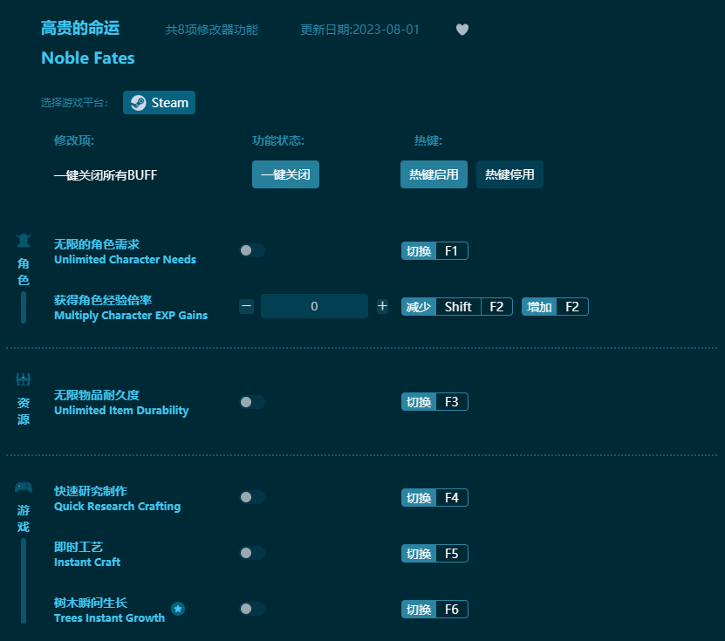Image resolution: width=725 pixels, height=641 pixels.
Task: Click the EXP multiplier value input field
Action: coord(314,306)
